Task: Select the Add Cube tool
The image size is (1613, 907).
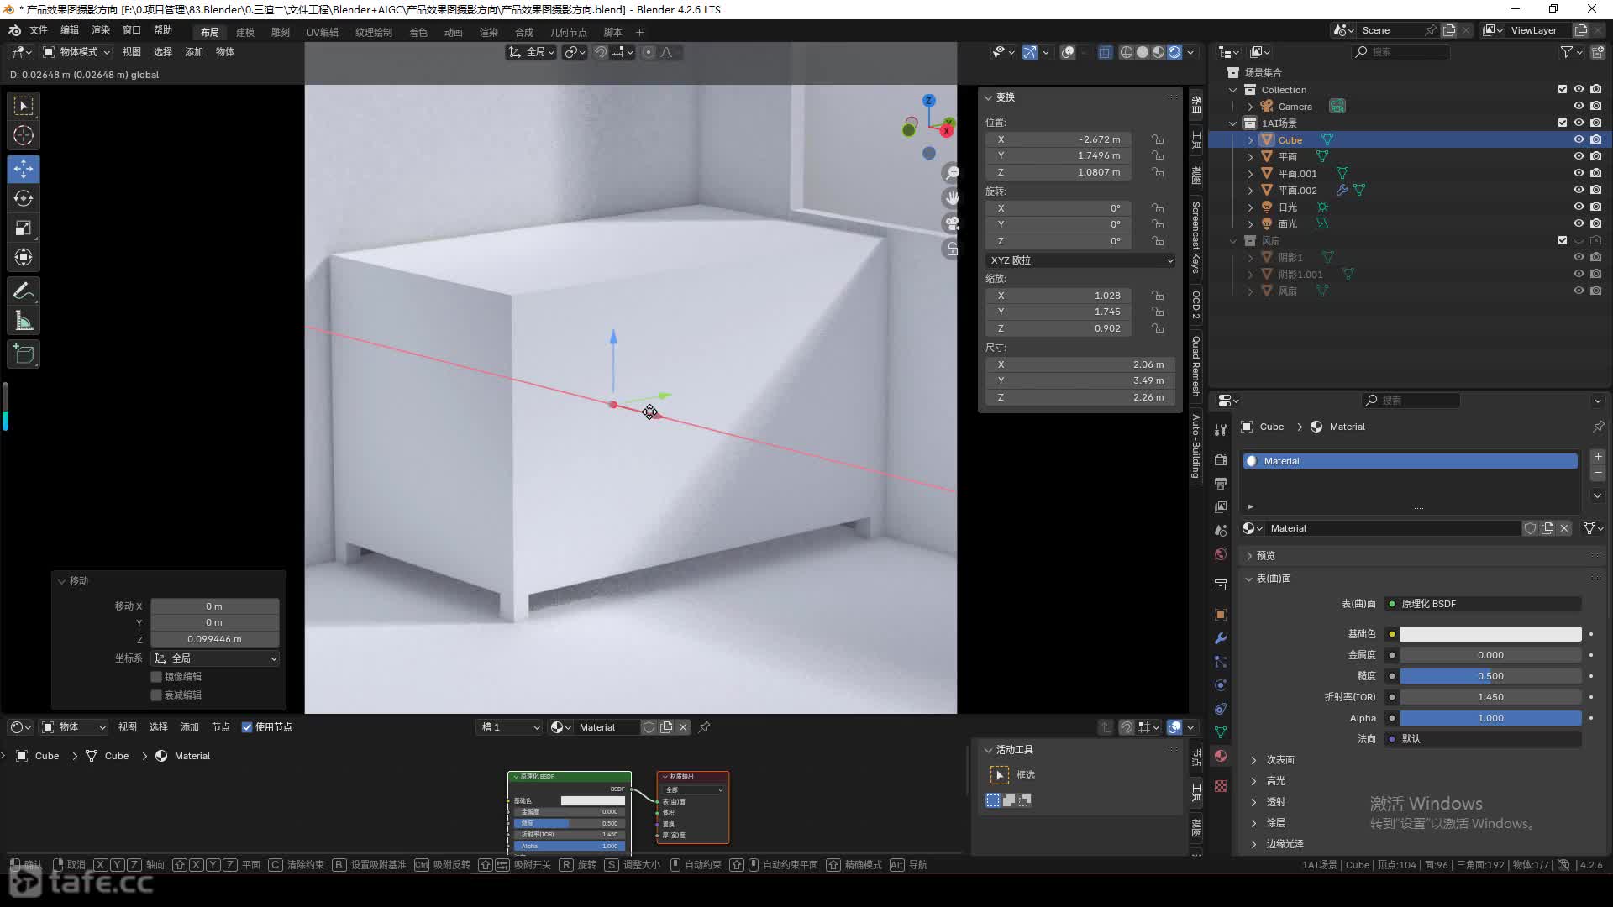Action: pyautogui.click(x=24, y=354)
